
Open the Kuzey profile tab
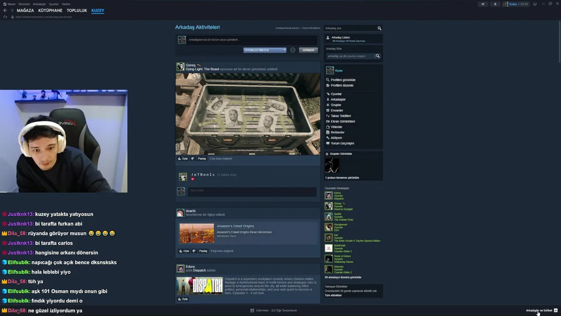[x=98, y=11]
